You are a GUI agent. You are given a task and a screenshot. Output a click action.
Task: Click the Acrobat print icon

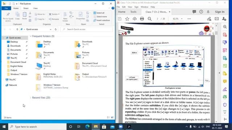click(142, 19)
